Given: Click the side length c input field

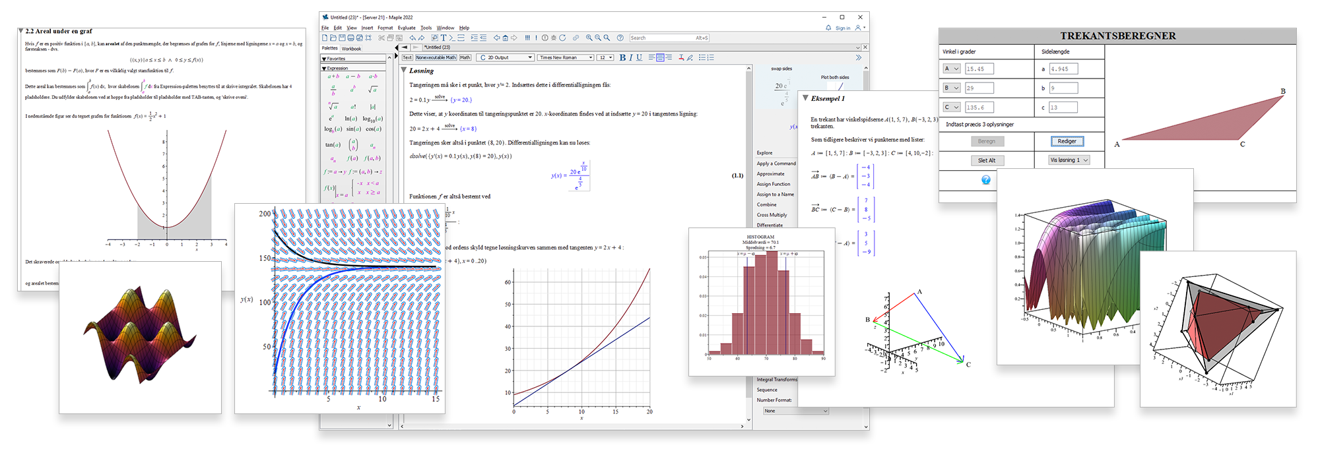Looking at the screenshot, I should [x=1063, y=107].
